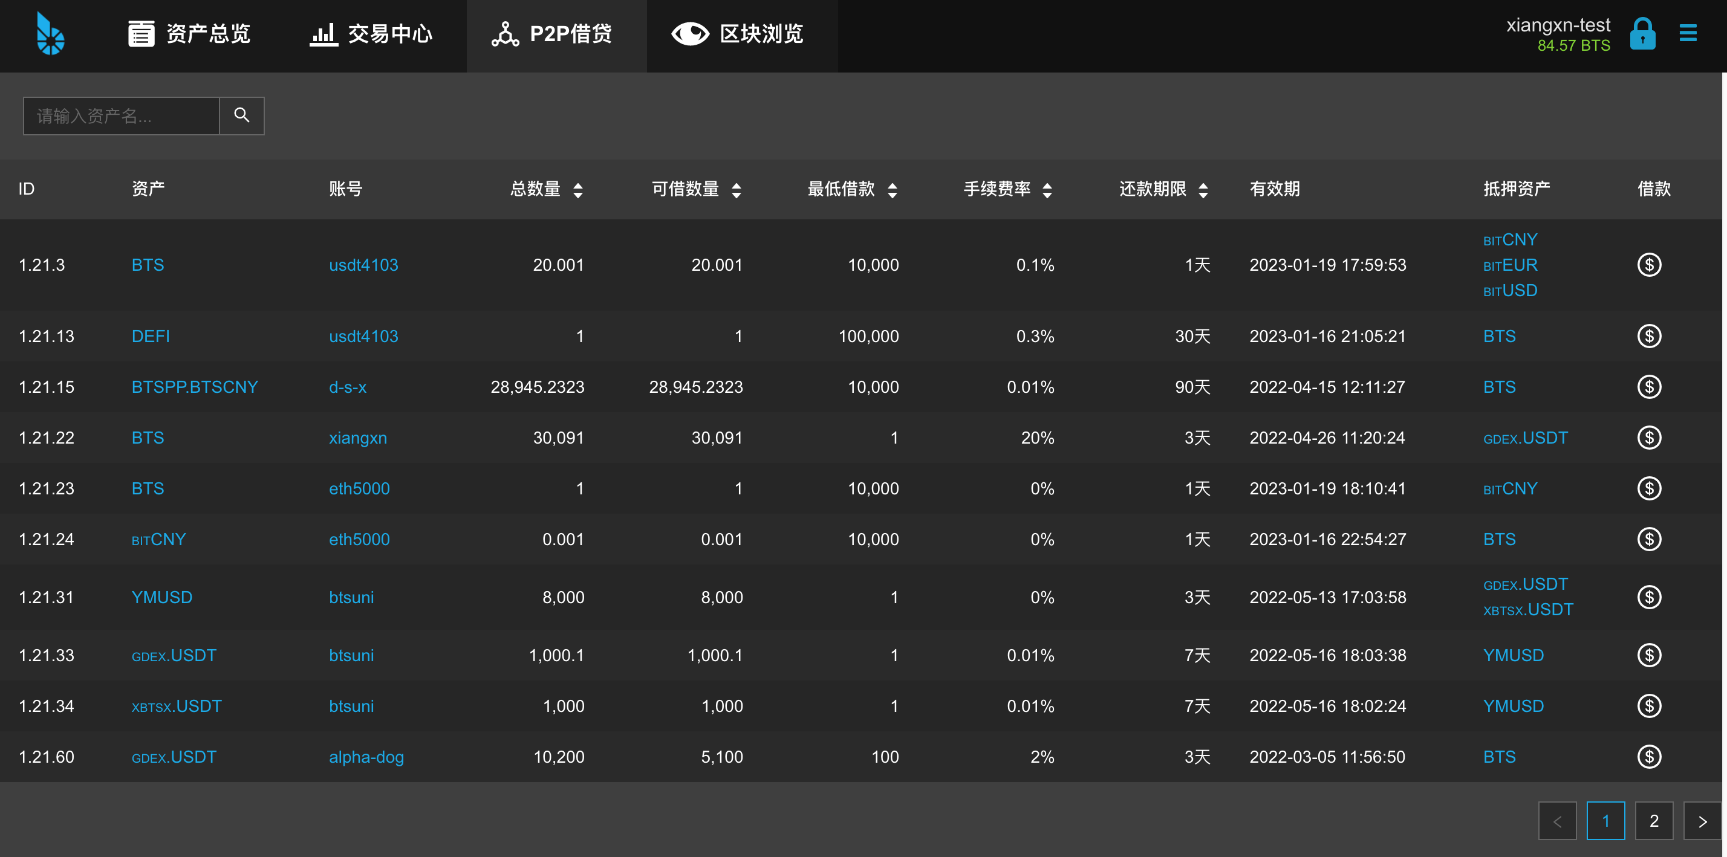1727x857 pixels.
Task: Sort by 手续费率 column arrows
Action: [x=1047, y=190]
